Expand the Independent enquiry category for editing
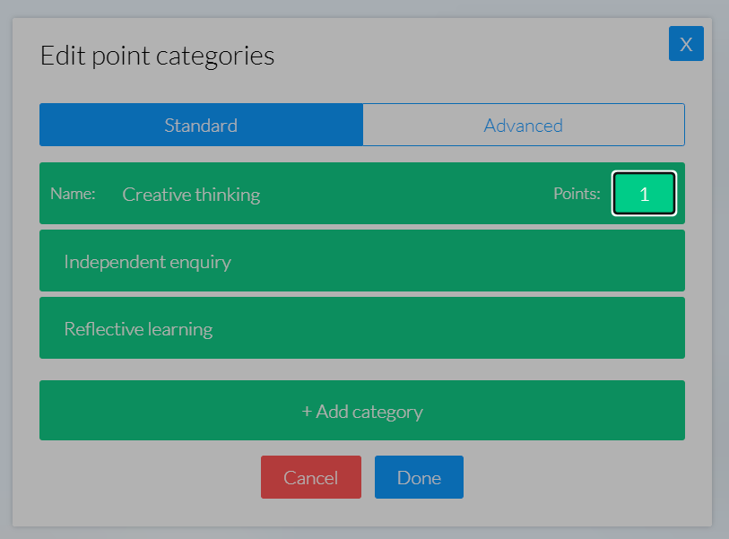The height and width of the screenshot is (539, 729). coord(361,260)
